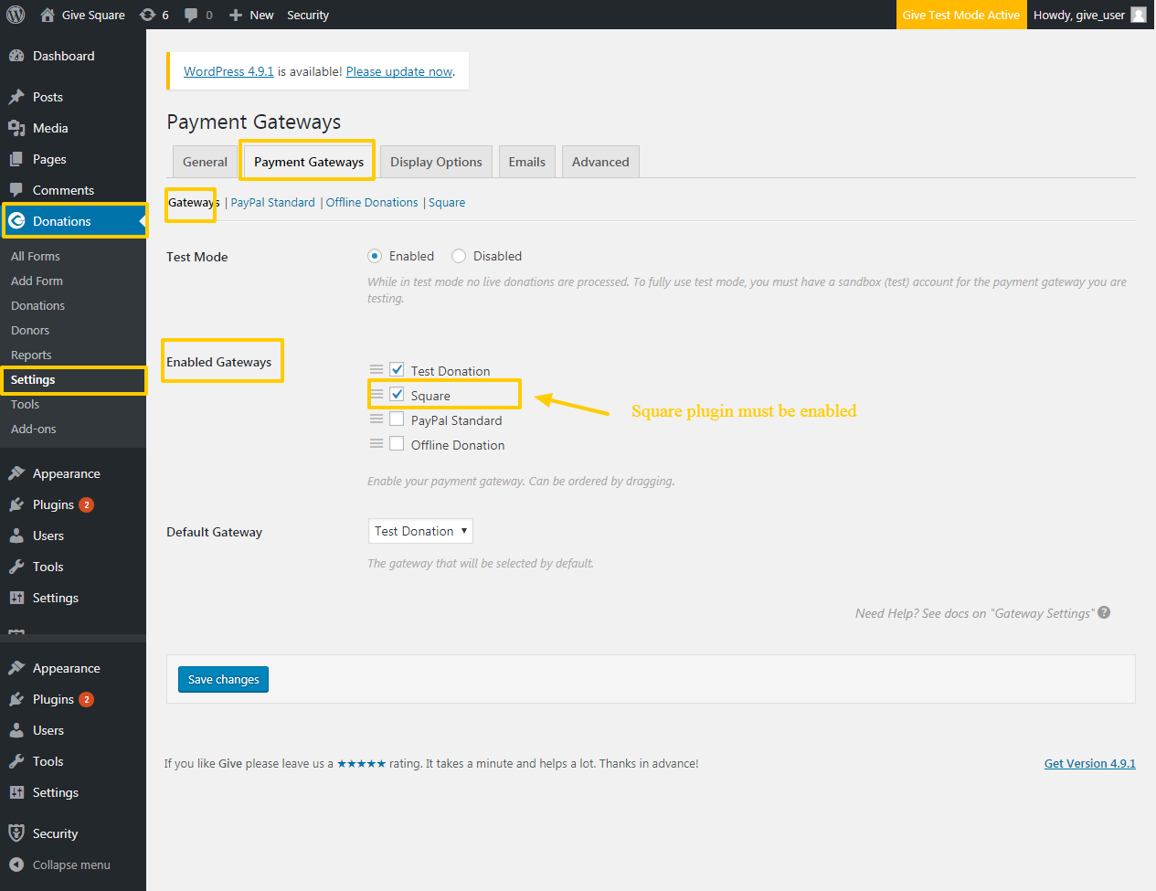Open Donations item in the submenu list
This screenshot has width=1156, height=891.
[37, 306]
